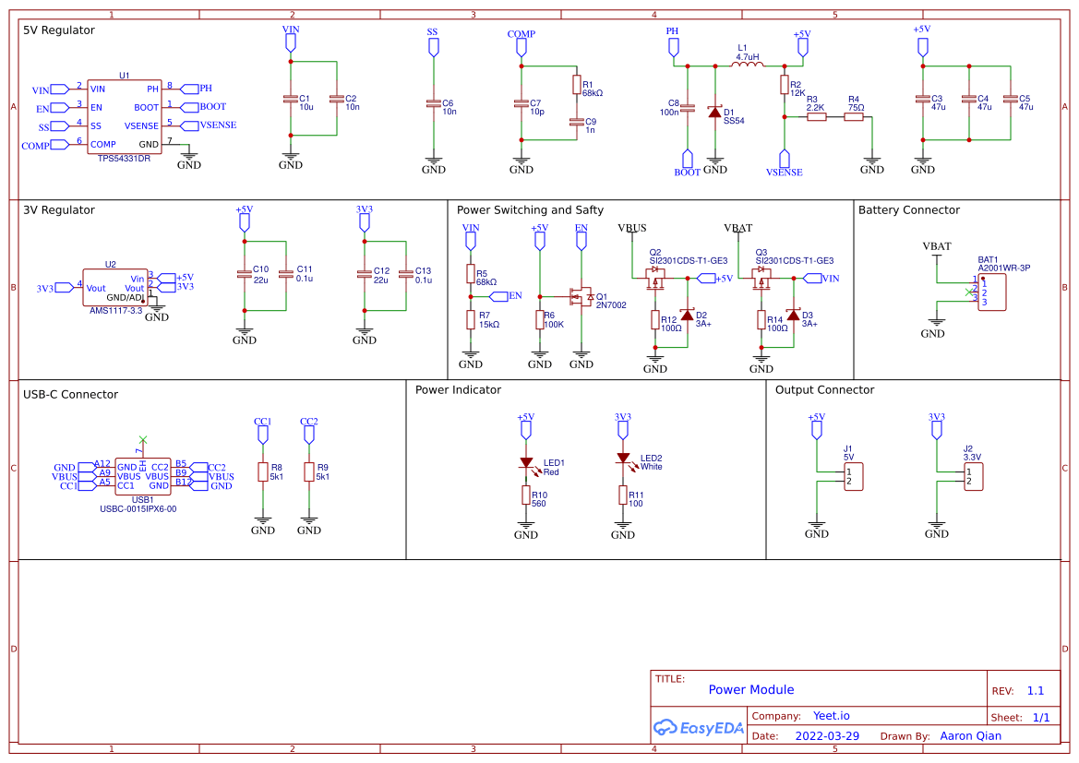Screen dimensions: 1079x763
Task: Select capacitor C3 47u
Action: [x=923, y=99]
